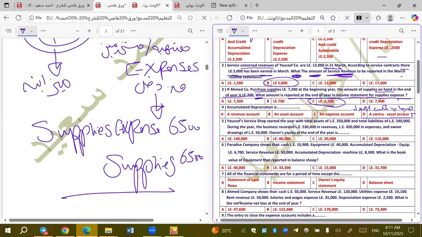Open Windows taskbar search

click(24, 230)
